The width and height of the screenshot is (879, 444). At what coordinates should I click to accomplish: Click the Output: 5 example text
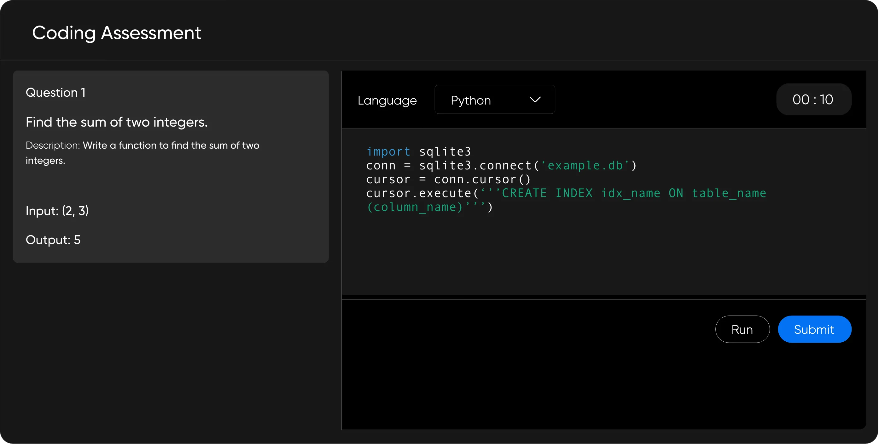(x=53, y=239)
